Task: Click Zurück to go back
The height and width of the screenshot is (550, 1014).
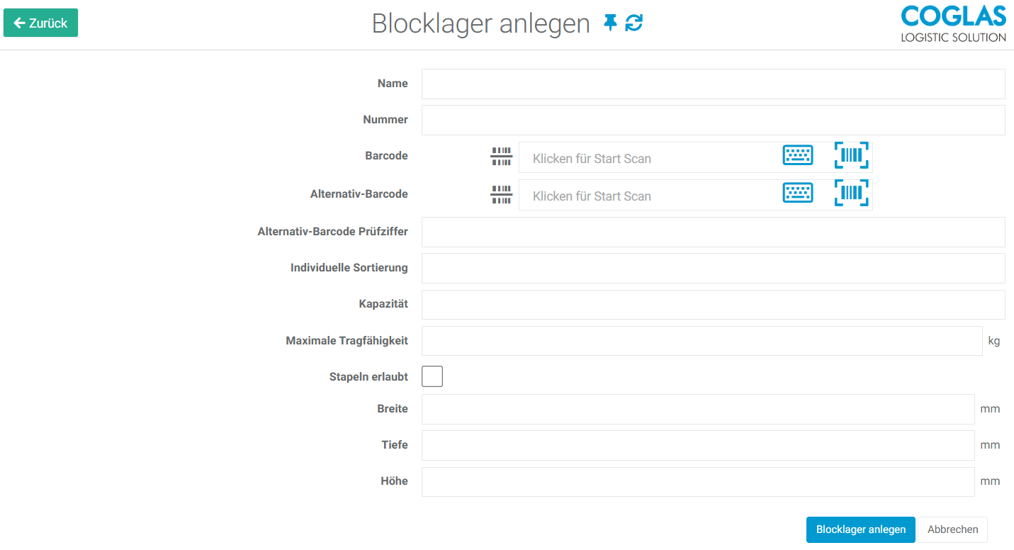Action: [40, 23]
